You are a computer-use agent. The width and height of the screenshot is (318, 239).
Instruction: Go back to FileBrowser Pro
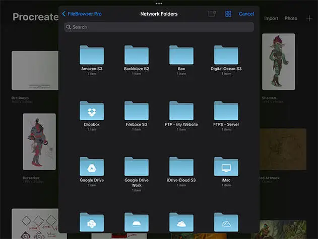click(x=82, y=14)
